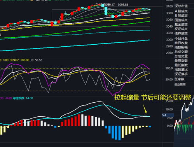Click the 0.00 tick on the MACD axis
The width and height of the screenshot is (194, 147).
(x=170, y=126)
